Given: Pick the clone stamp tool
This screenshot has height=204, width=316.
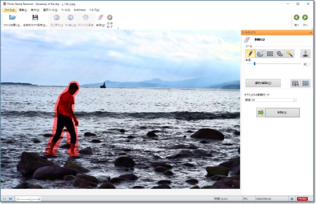Looking at the screenshot, I should pyautogui.click(x=305, y=54).
